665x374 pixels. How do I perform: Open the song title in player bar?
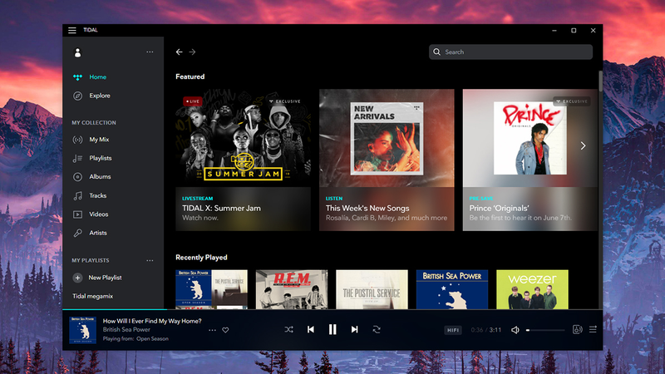tap(152, 321)
